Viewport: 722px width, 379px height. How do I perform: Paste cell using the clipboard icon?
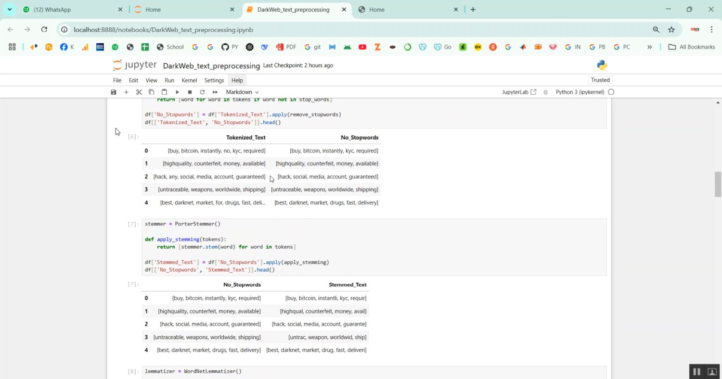pos(164,92)
